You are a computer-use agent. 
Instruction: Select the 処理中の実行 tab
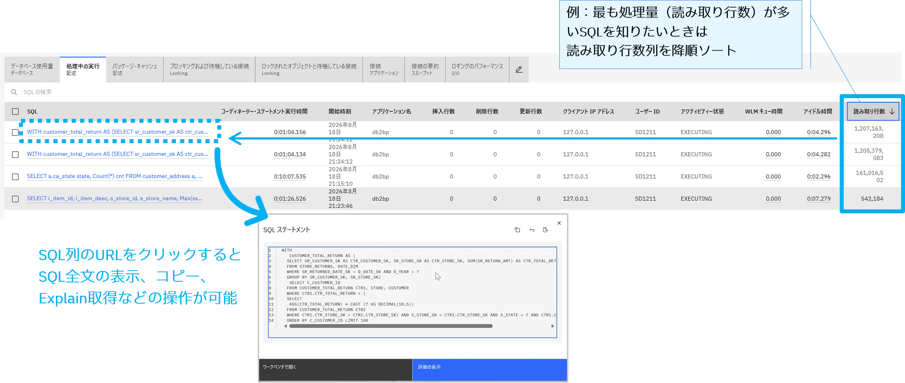click(x=83, y=69)
